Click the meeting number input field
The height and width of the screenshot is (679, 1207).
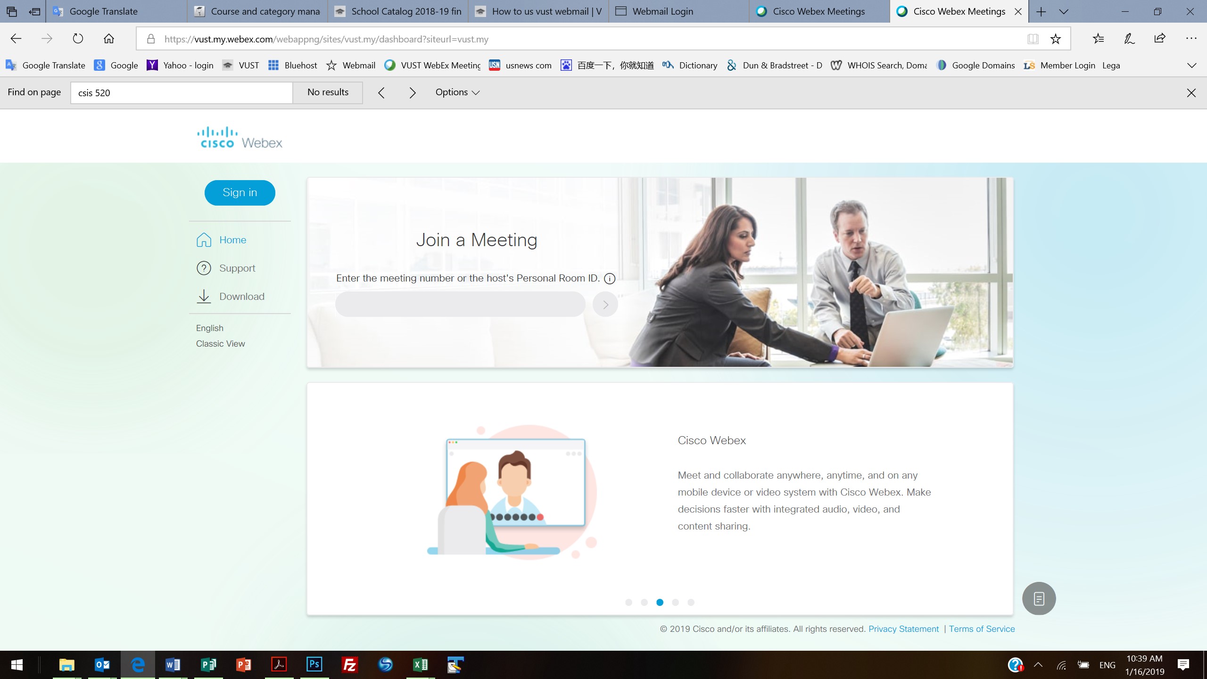coord(460,304)
